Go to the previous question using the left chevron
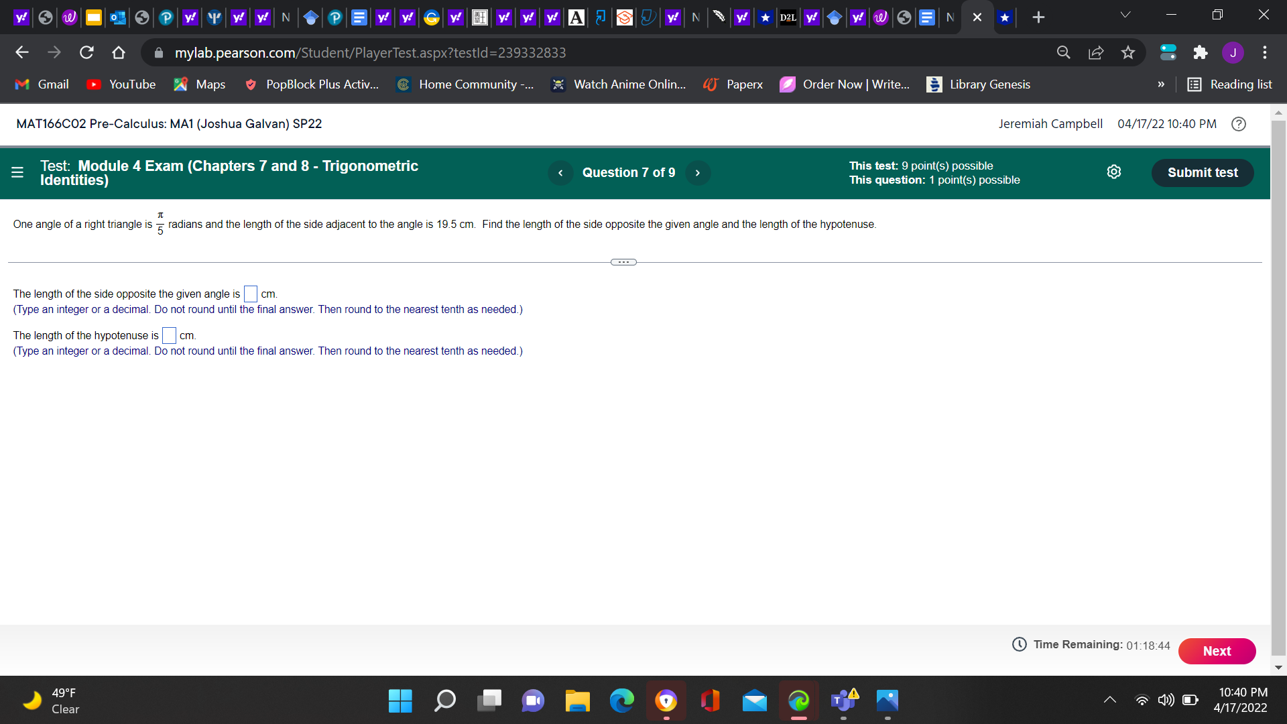 560,173
